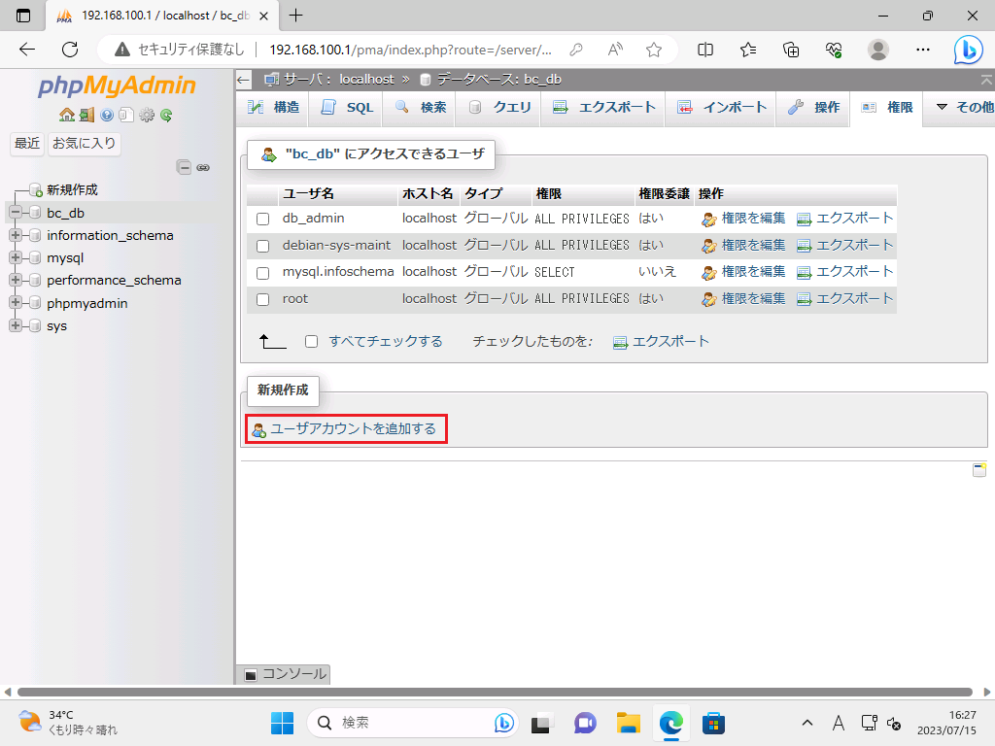Open phpMyAdmin documentation help icon
995x746 pixels.
(x=107, y=115)
